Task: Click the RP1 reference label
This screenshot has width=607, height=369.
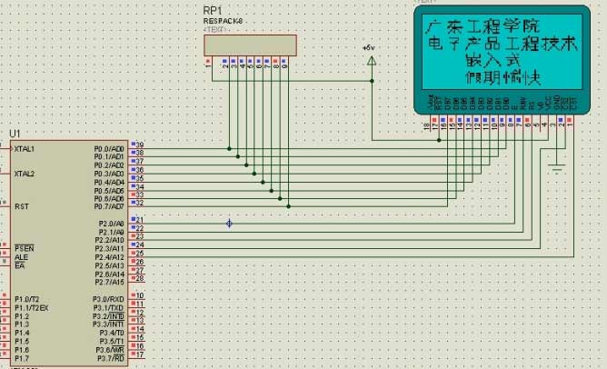Action: [x=213, y=11]
